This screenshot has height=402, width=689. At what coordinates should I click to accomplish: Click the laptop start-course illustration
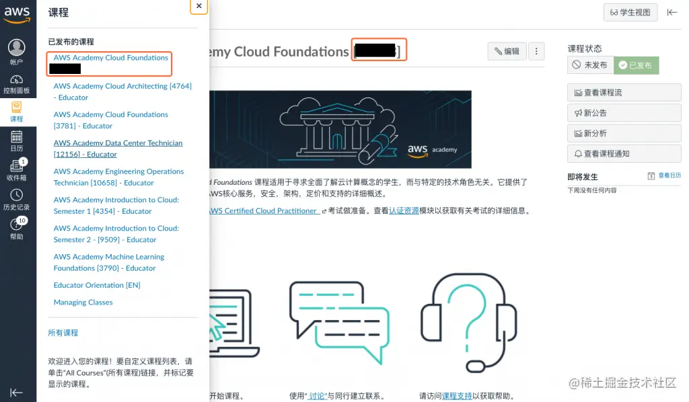click(233, 323)
